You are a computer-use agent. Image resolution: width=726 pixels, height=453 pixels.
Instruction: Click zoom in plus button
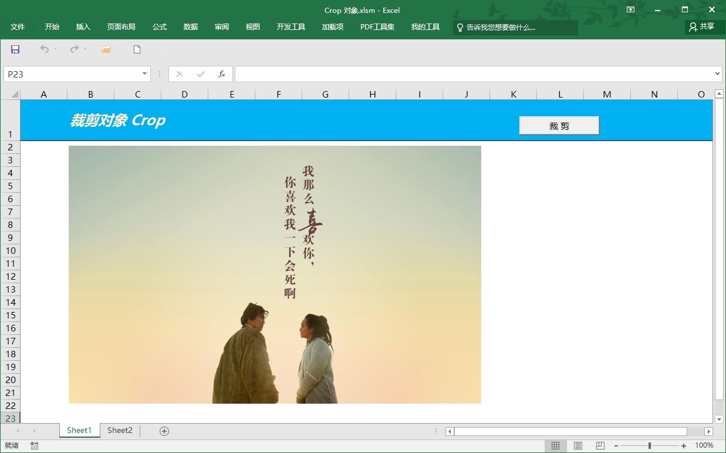click(x=684, y=446)
